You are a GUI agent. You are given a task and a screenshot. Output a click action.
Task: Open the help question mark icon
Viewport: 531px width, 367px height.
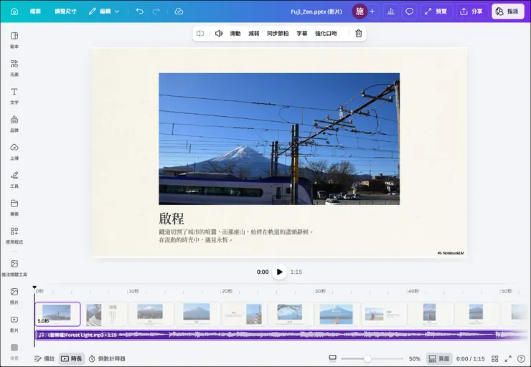point(521,358)
